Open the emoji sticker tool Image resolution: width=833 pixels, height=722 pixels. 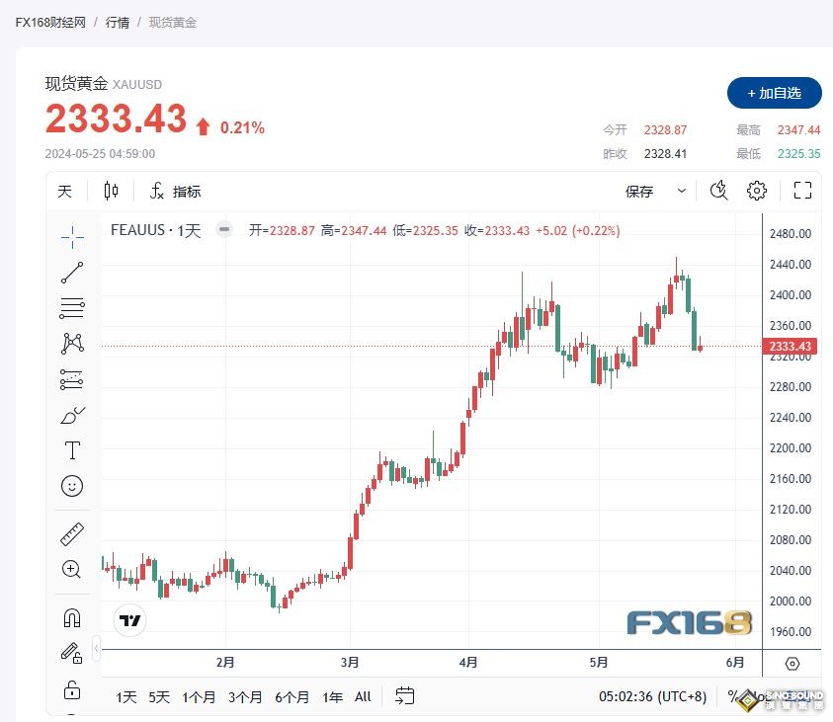pos(71,486)
